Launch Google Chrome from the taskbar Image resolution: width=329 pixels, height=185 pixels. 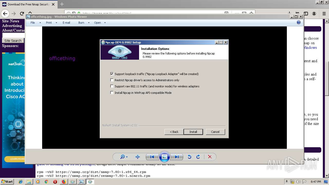pyautogui.click(x=46, y=182)
